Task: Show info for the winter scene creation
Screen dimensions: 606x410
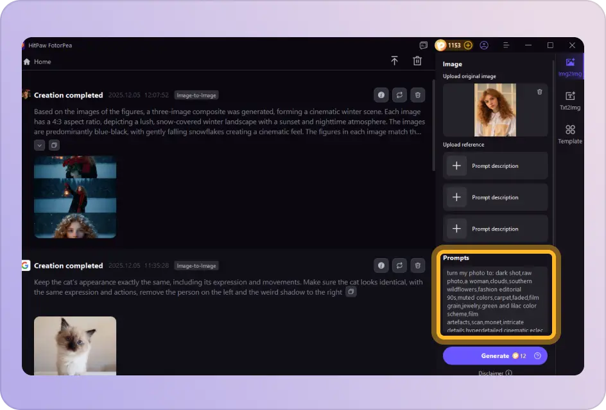Action: click(x=381, y=95)
